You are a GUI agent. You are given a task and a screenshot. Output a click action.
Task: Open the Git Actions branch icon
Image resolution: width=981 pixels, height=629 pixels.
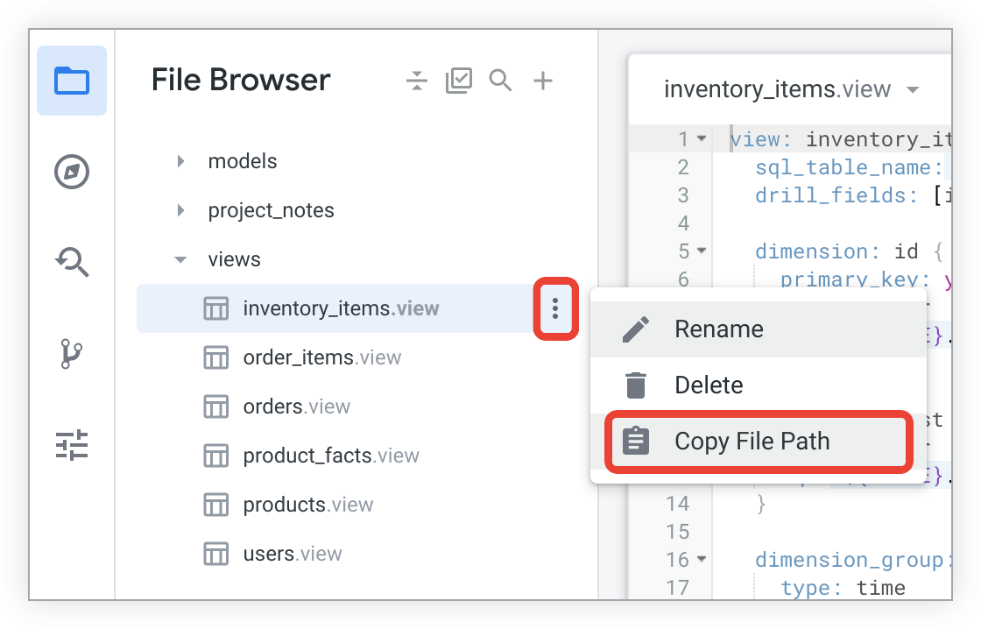pos(72,353)
